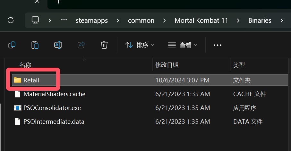Open the 排序 sort dropdown
Image resolution: width=291 pixels, height=151 pixels.
(x=140, y=45)
